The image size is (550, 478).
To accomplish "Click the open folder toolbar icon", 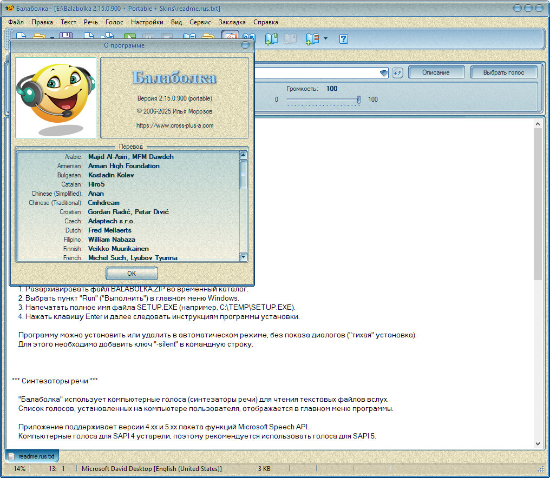I will coord(39,36).
